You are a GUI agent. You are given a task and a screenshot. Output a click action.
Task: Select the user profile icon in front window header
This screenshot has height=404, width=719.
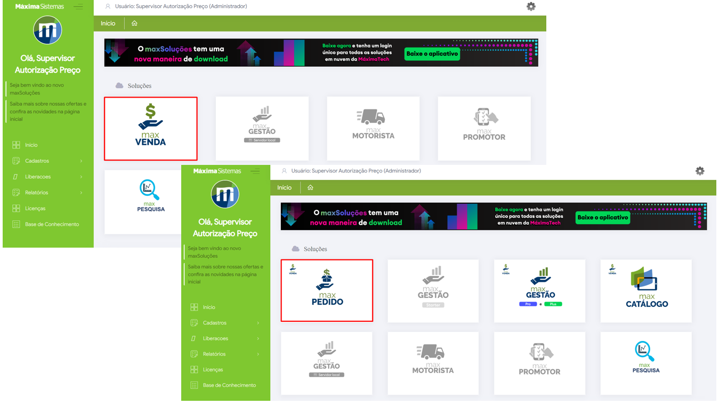pos(284,171)
